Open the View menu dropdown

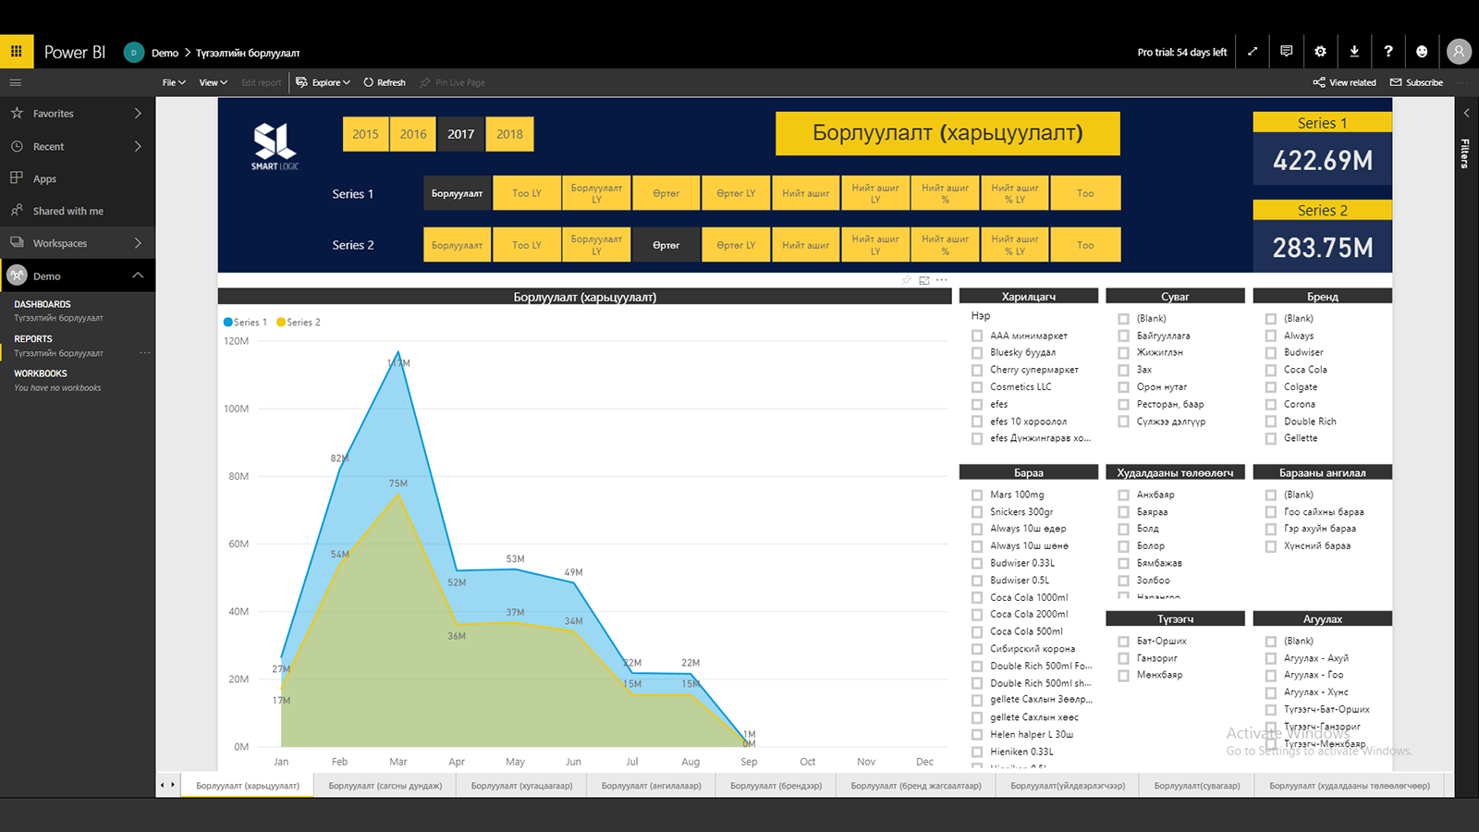click(213, 82)
